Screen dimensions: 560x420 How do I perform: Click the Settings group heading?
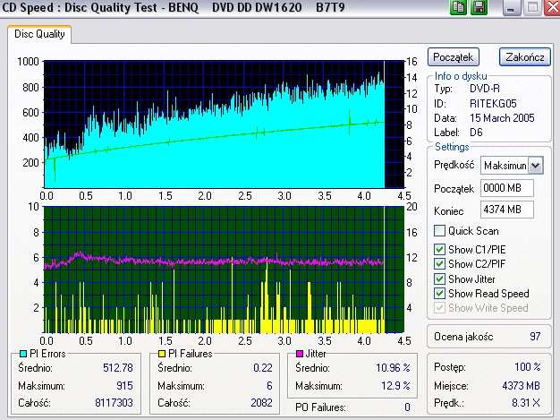tap(452, 147)
